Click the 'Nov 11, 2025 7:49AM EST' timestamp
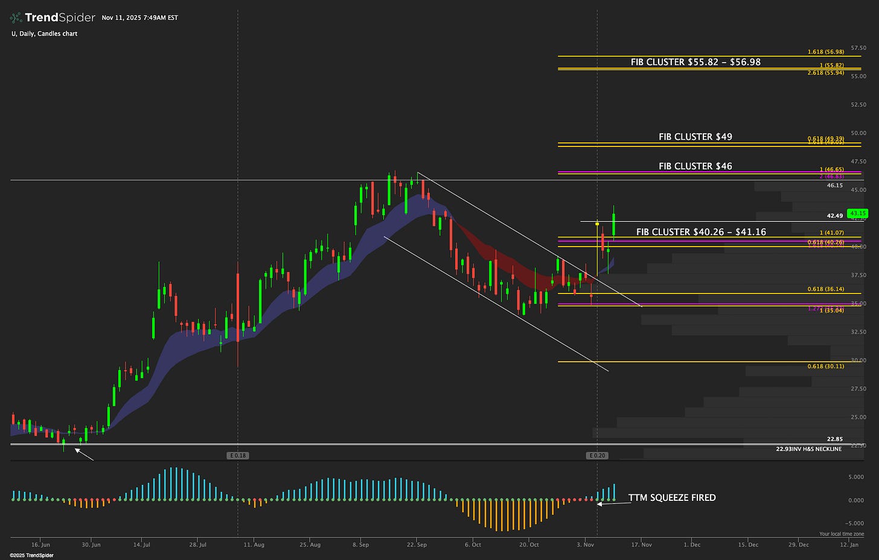 (139, 18)
